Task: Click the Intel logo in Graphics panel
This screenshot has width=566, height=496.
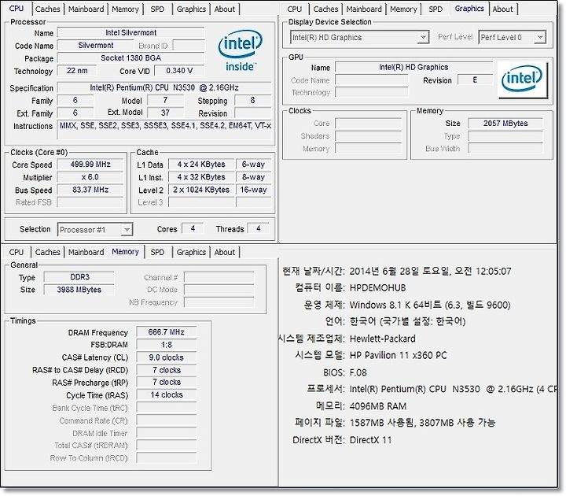Action: (522, 80)
